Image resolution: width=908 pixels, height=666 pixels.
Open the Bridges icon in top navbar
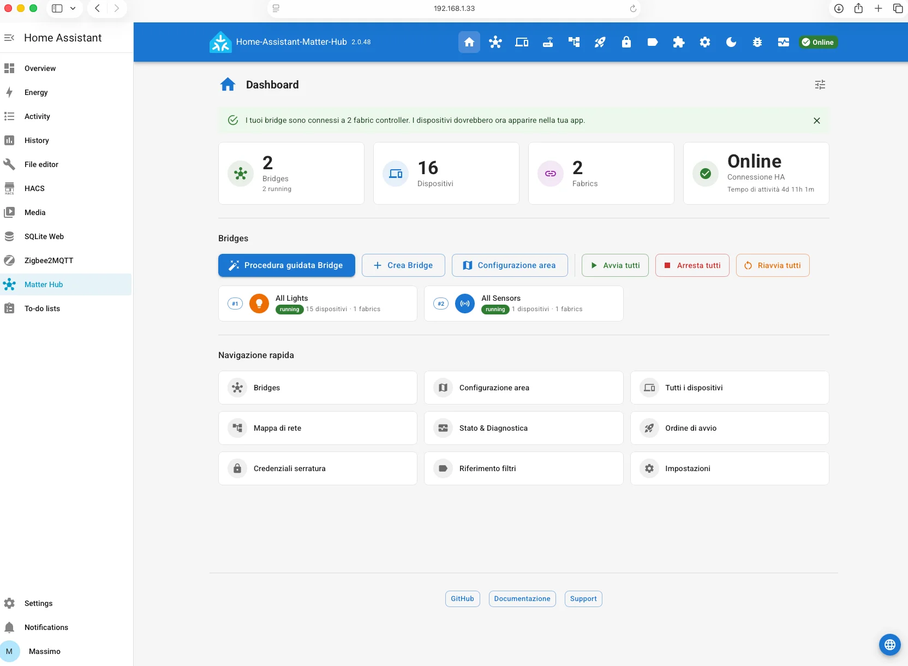[x=495, y=42]
